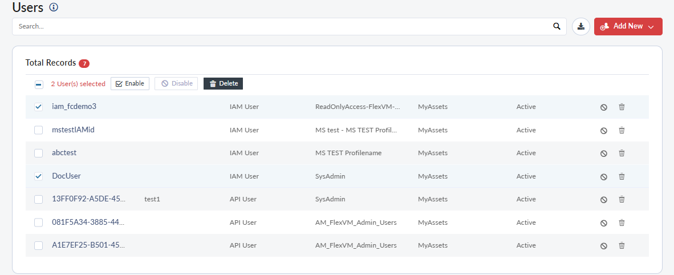674x275 pixels.
Task: Click disable icon for 081F5A34-3885 user
Action: click(603, 223)
